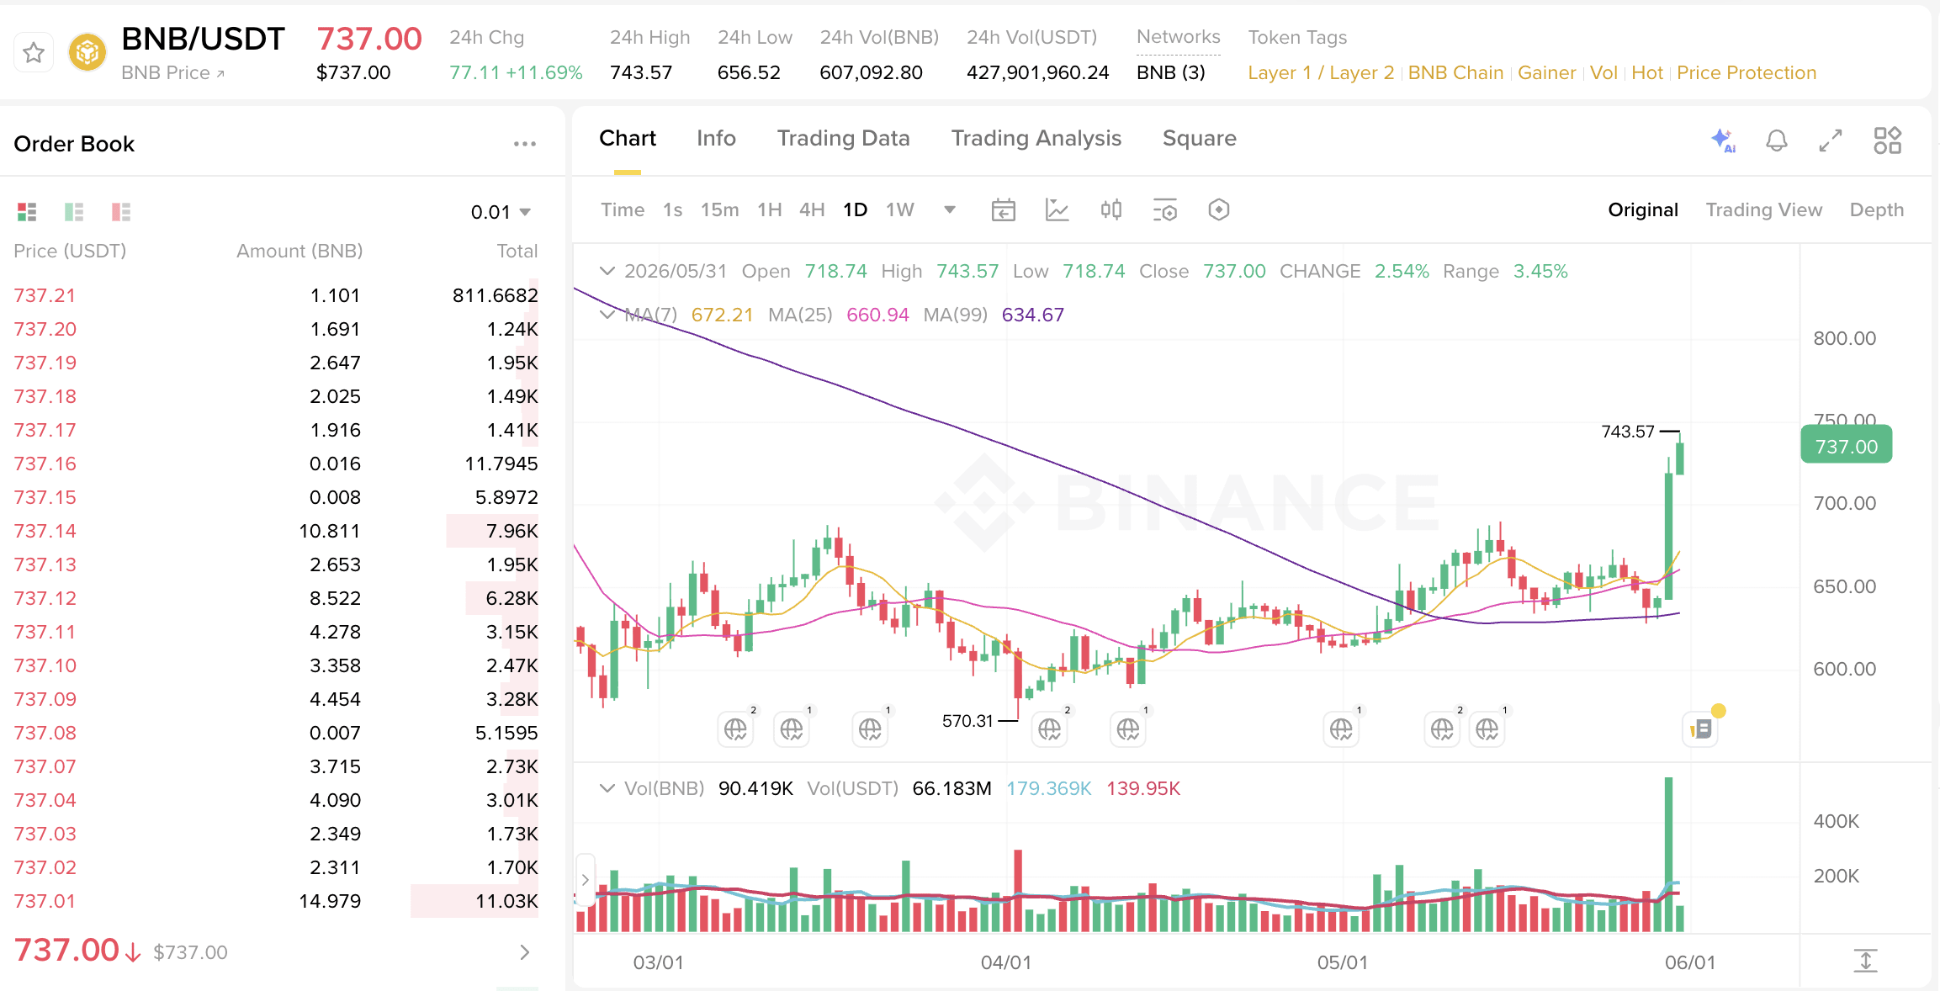This screenshot has width=1940, height=991.
Task: Select the Time interval option
Action: [x=623, y=209]
